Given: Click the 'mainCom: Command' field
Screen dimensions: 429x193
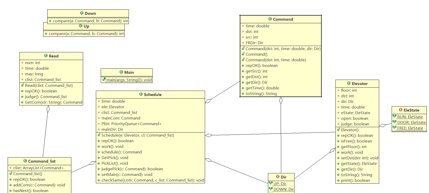Looking at the screenshot, I should click(121, 118).
